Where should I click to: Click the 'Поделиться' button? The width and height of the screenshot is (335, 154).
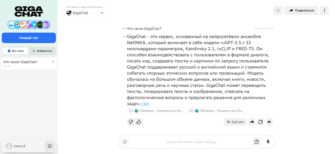[x=301, y=10]
